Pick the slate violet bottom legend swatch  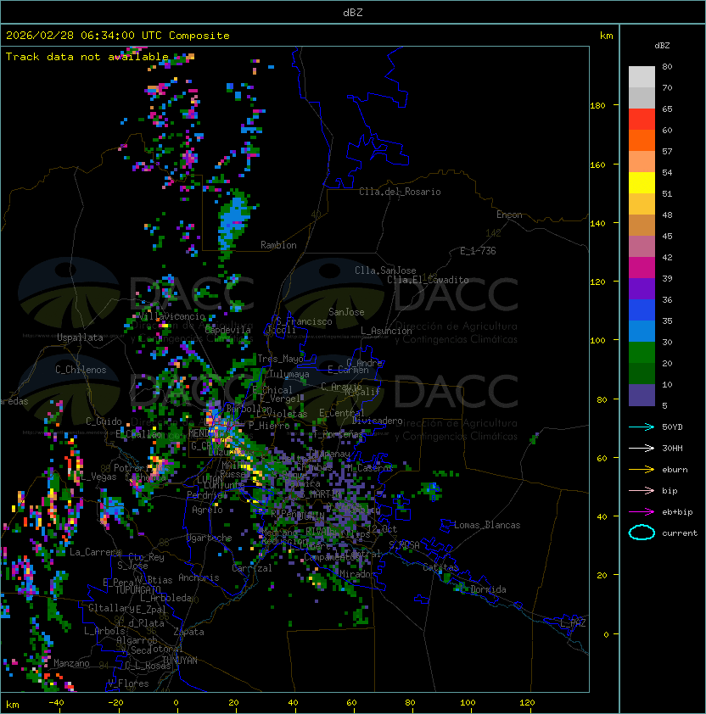click(642, 395)
